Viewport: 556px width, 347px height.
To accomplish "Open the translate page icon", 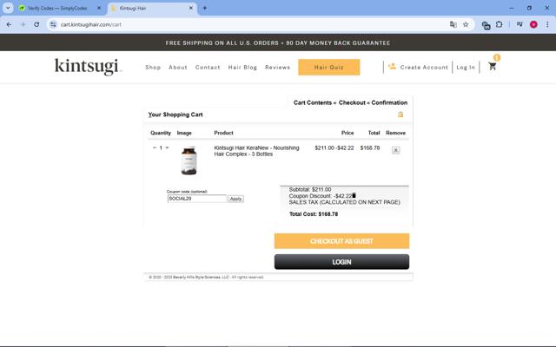I will coord(453,24).
